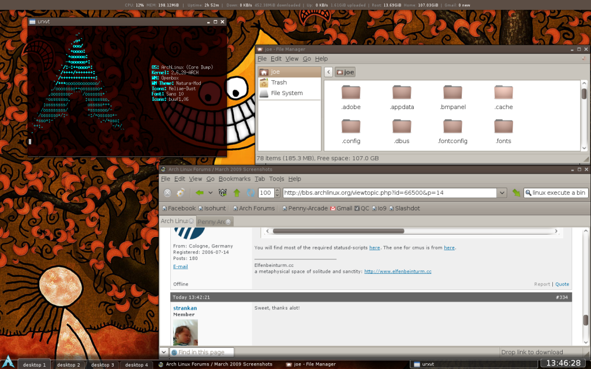Open the URL address bar dropdown
Screen dimensions: 591x369
[x=501, y=193]
